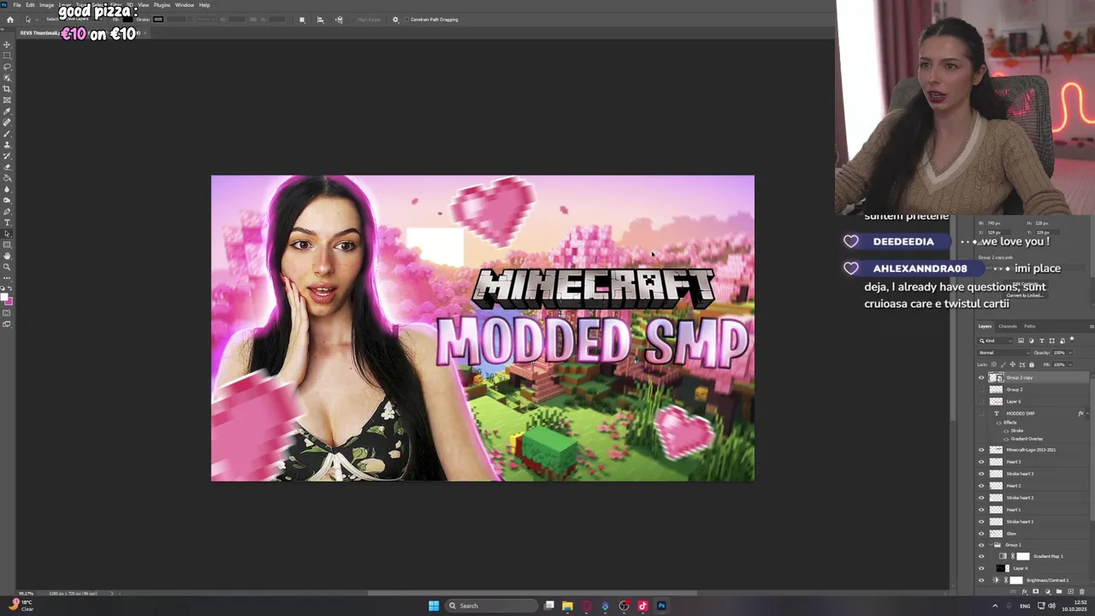This screenshot has height=616, width=1095.
Task: Click the Add layer mask icon
Action: (1035, 591)
